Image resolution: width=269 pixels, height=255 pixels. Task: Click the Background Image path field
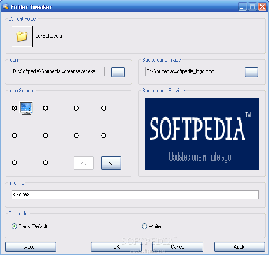(x=191, y=71)
